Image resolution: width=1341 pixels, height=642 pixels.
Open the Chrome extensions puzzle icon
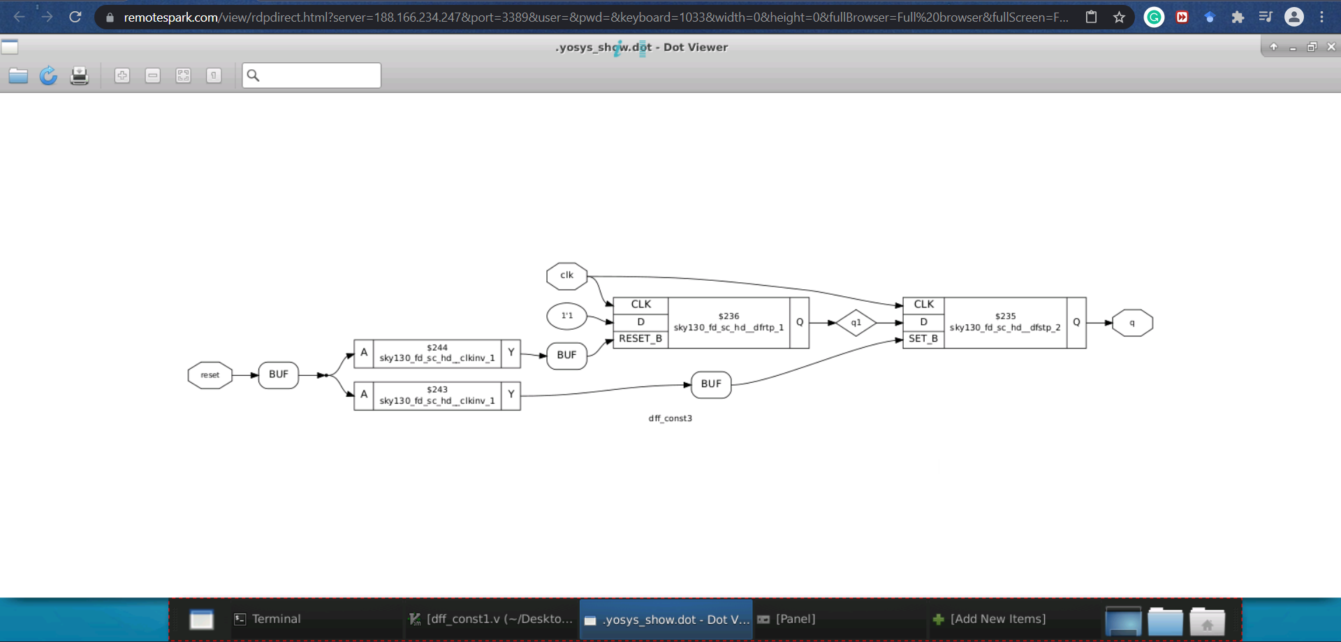(1238, 17)
